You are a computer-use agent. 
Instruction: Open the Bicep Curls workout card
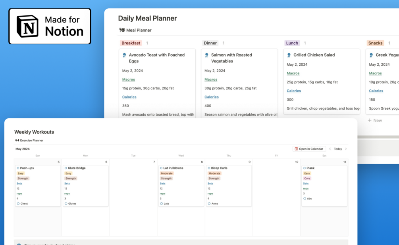click(229, 185)
